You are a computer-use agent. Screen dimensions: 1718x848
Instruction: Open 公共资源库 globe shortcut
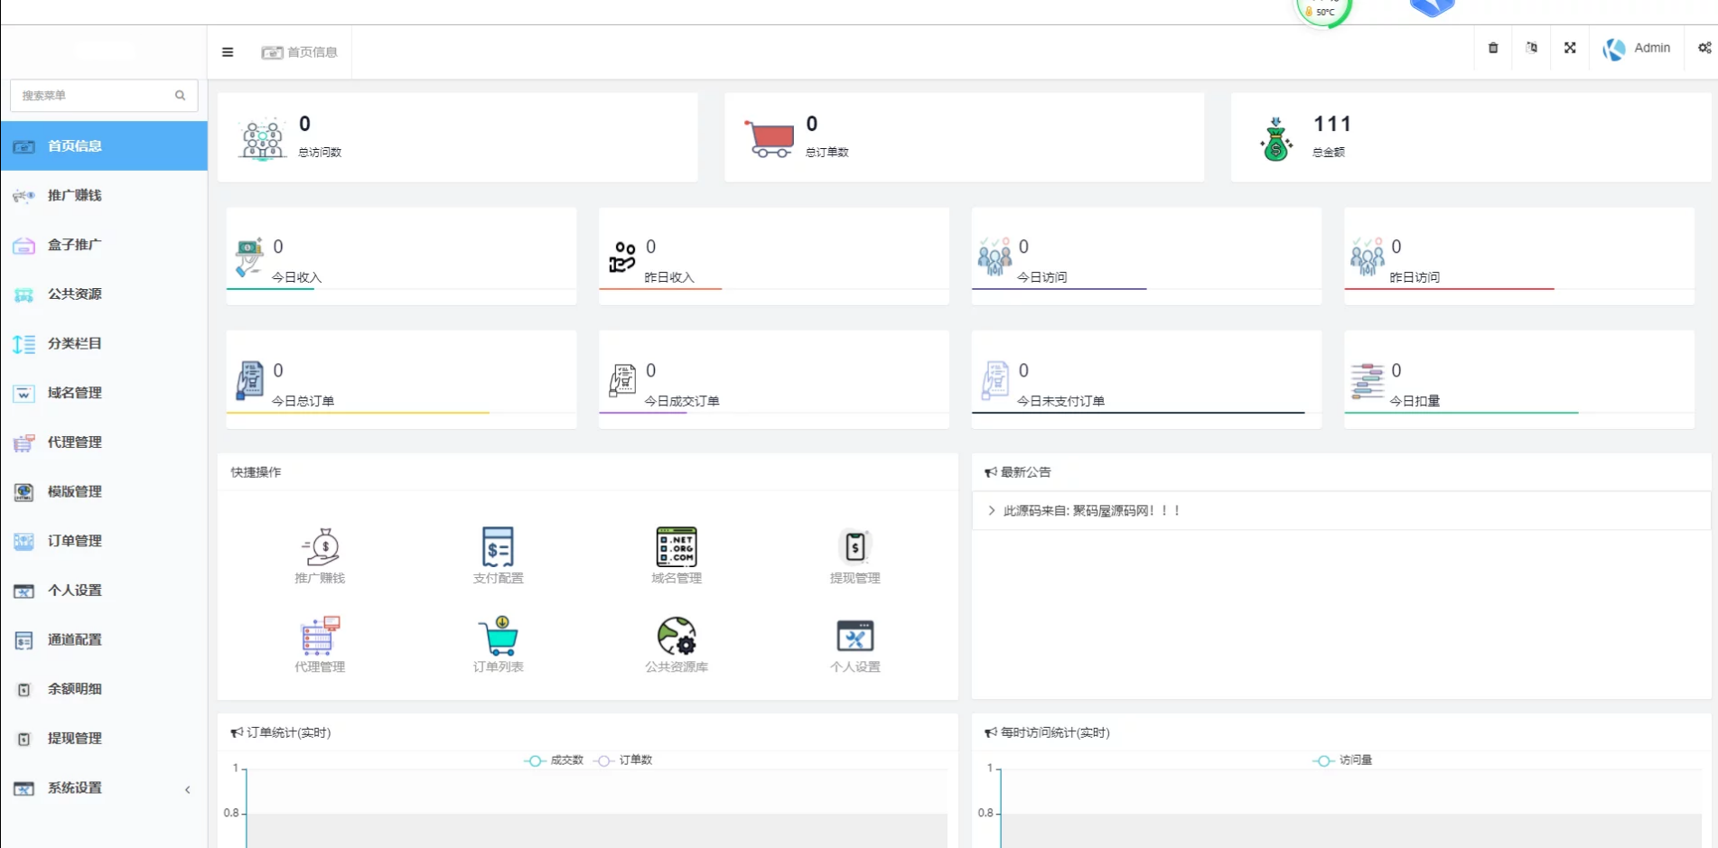tap(676, 637)
